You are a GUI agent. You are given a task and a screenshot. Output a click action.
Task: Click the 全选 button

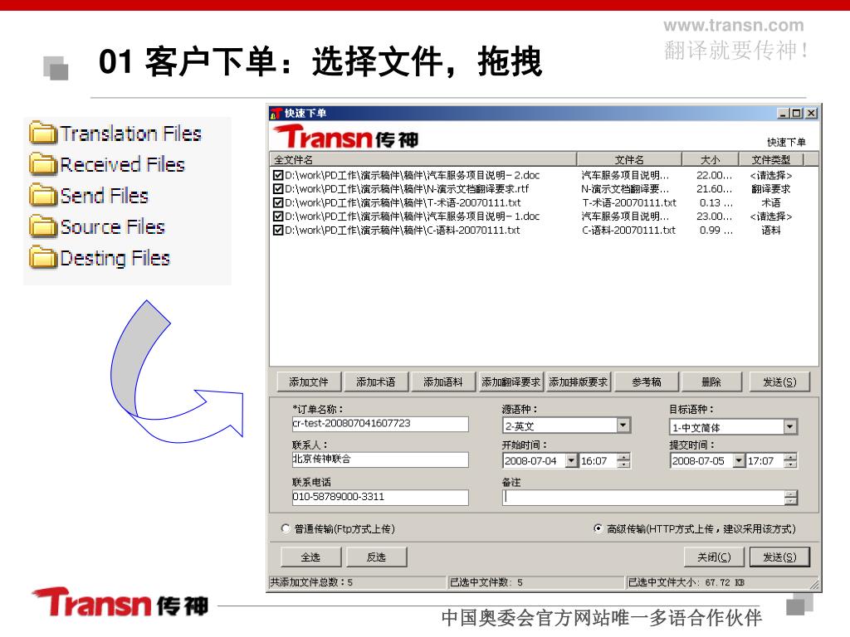[x=310, y=557]
